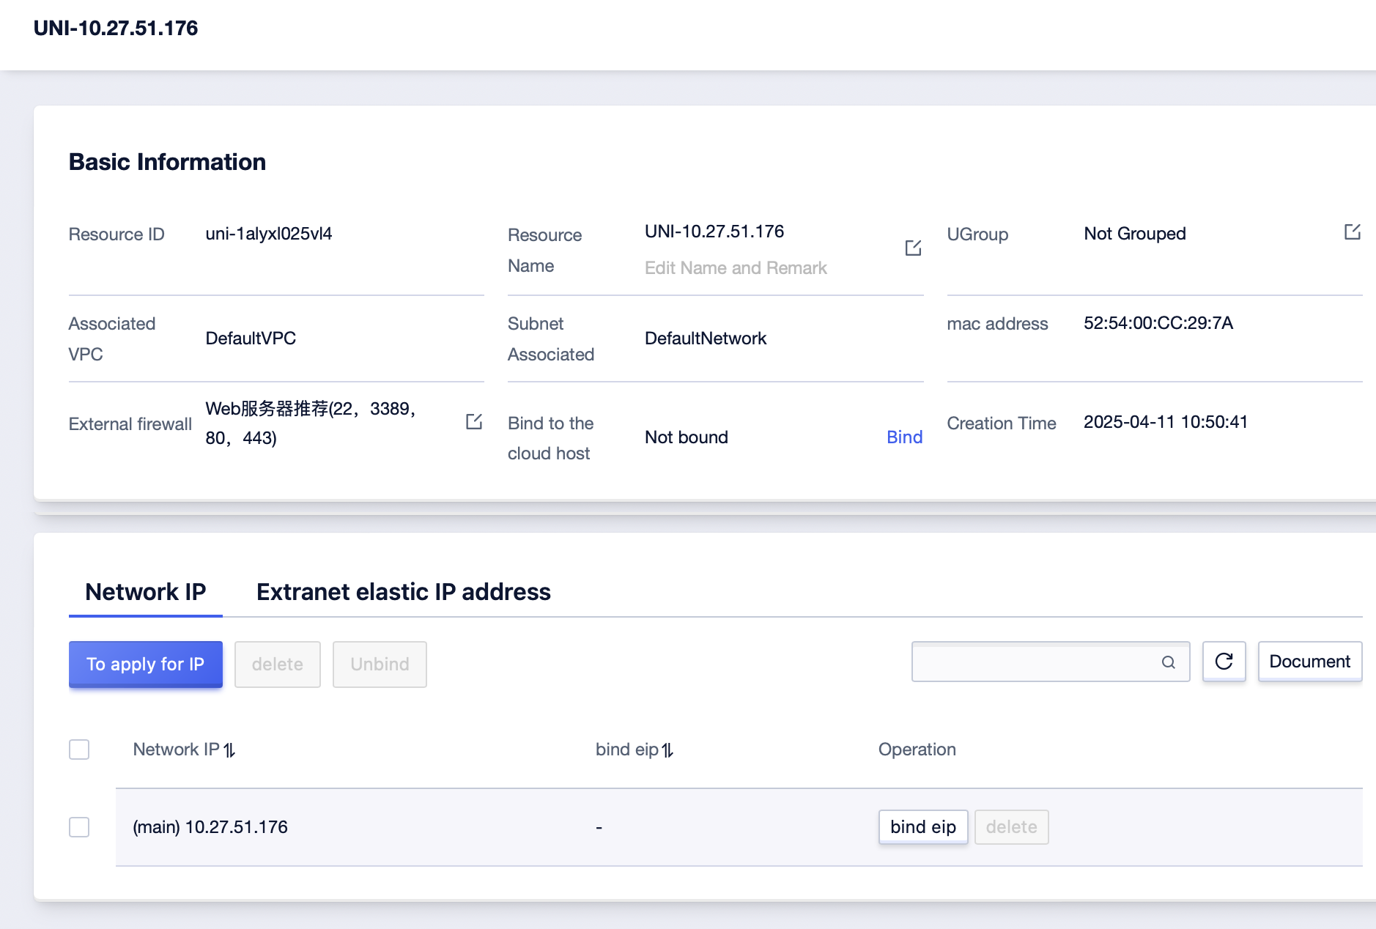
Task: Click the toolbar delete button
Action: pos(278,664)
